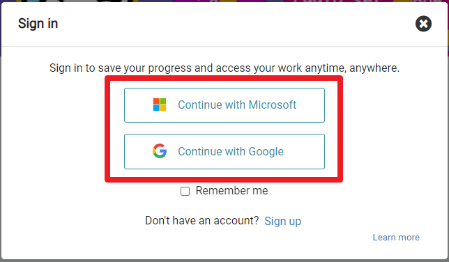Enable the Remember me checkbox
The image size is (449, 262).
pyautogui.click(x=185, y=191)
